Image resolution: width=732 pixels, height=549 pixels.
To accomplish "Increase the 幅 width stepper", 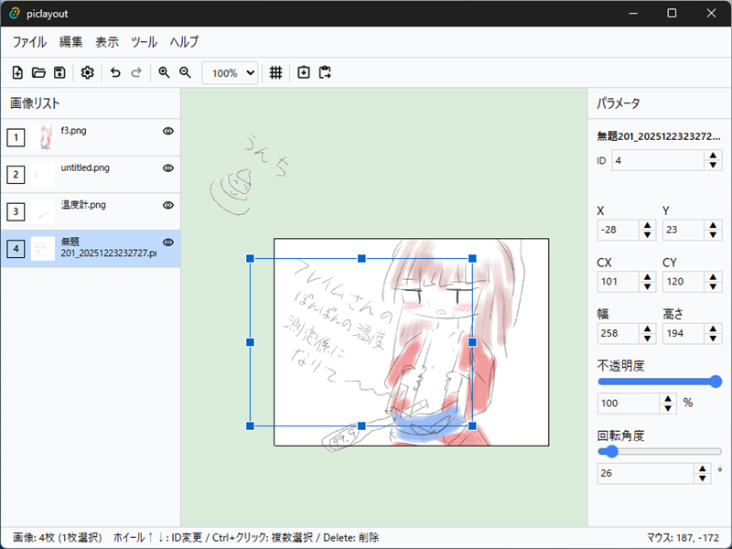I will [x=647, y=328].
